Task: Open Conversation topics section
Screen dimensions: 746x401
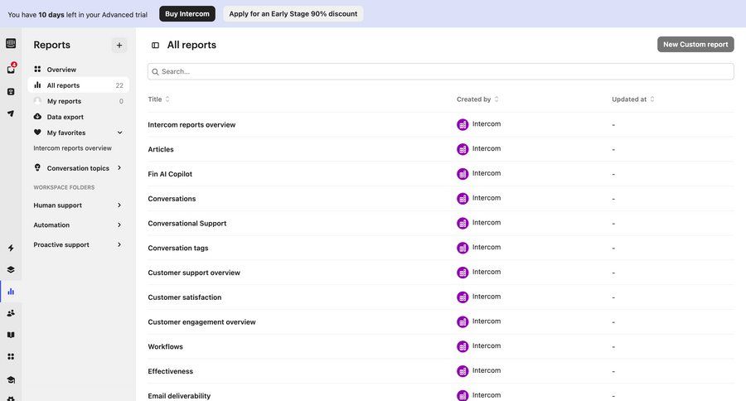Action: [x=78, y=168]
